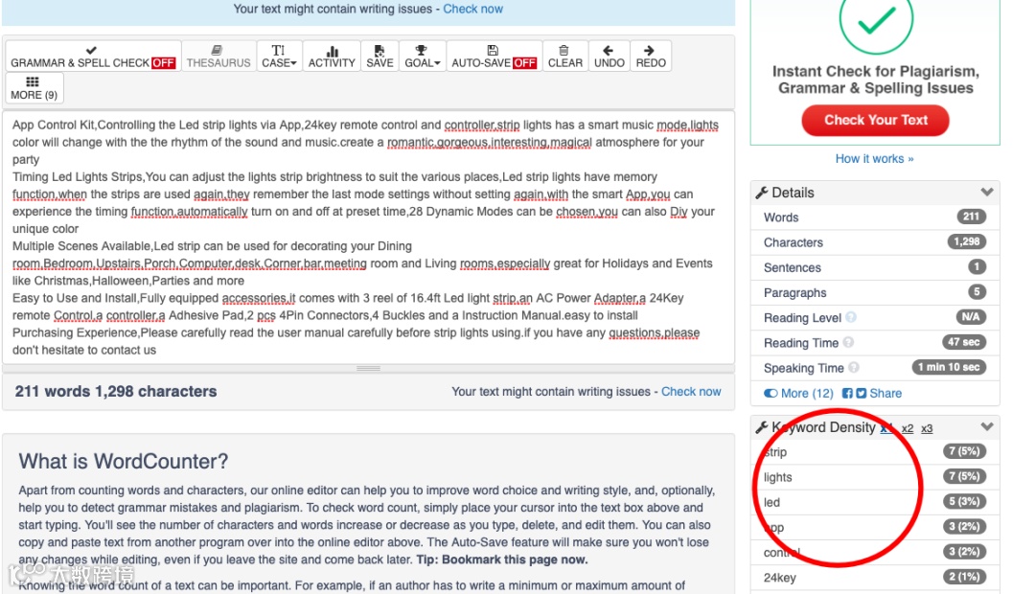Click the 'lights' keyword row

tap(875, 477)
